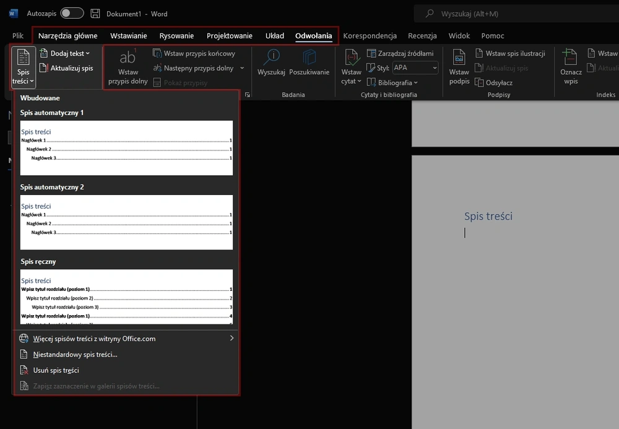
Task: Select the Spis ręczny preview thumbnail
Action: tap(126, 297)
